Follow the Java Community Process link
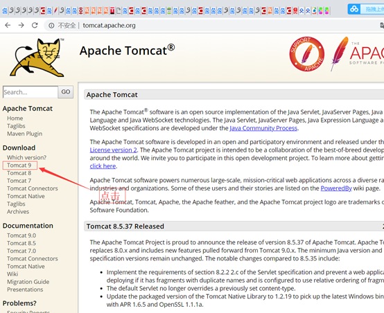 click(263, 128)
